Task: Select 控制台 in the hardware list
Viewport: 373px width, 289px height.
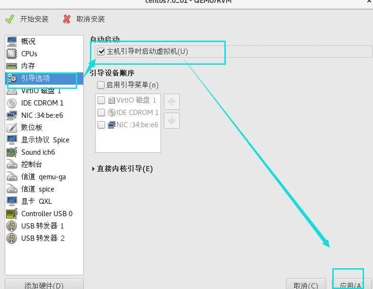Action: 44,165
